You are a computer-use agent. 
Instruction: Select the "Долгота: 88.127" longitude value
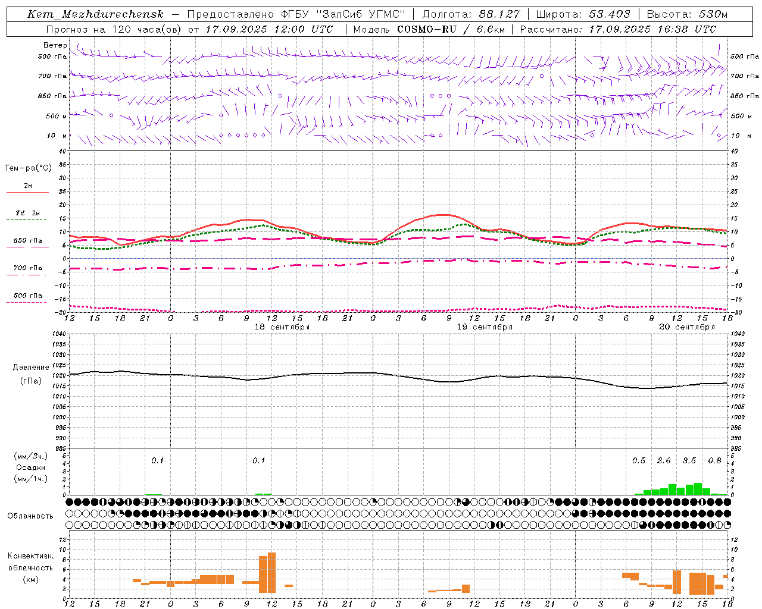tap(471, 14)
